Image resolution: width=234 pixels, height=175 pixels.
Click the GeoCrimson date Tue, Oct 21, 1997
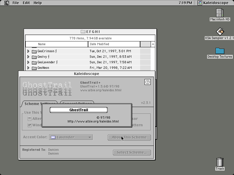tap(110, 51)
